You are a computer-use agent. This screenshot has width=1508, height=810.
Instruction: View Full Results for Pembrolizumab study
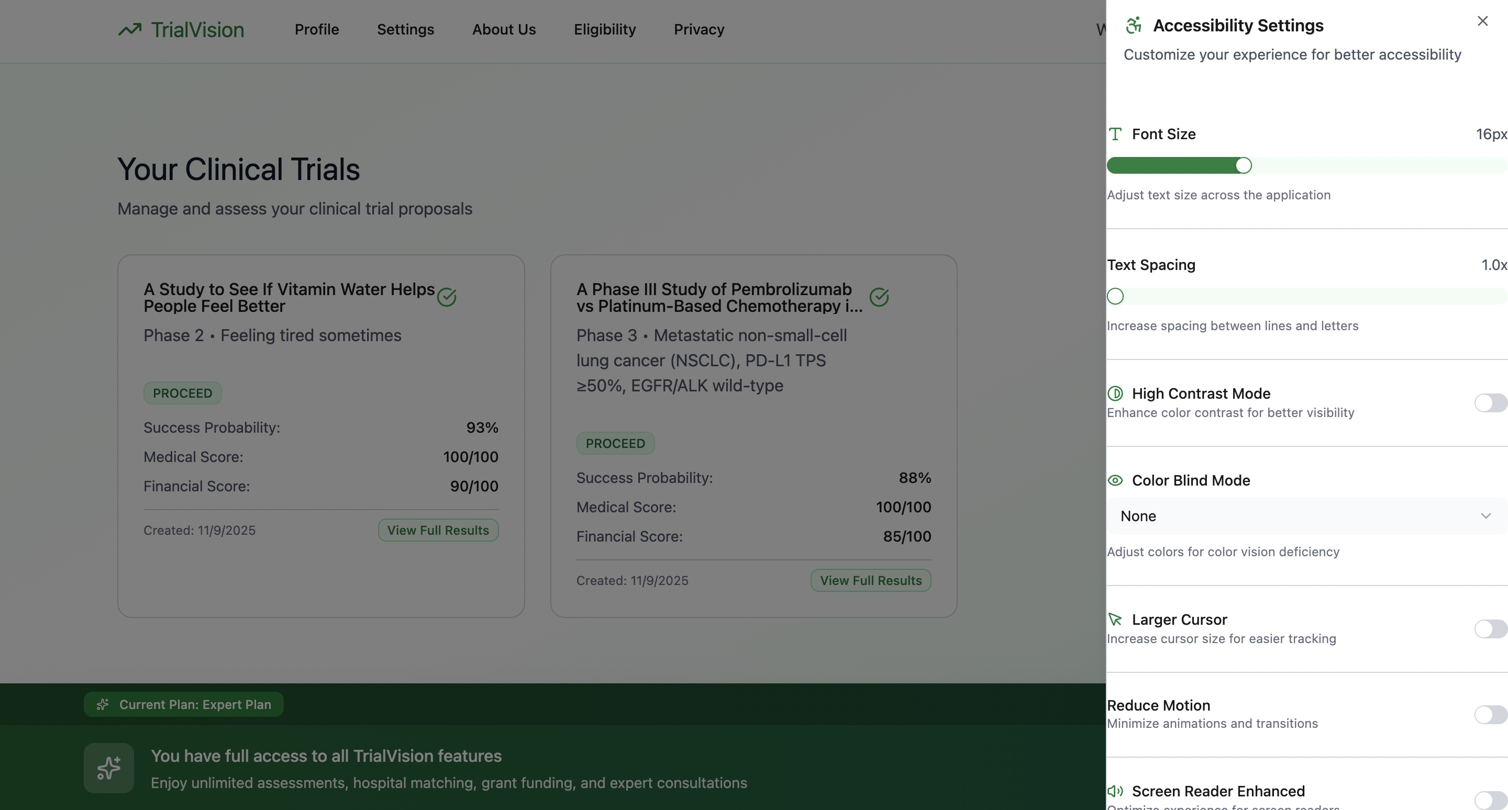870,581
